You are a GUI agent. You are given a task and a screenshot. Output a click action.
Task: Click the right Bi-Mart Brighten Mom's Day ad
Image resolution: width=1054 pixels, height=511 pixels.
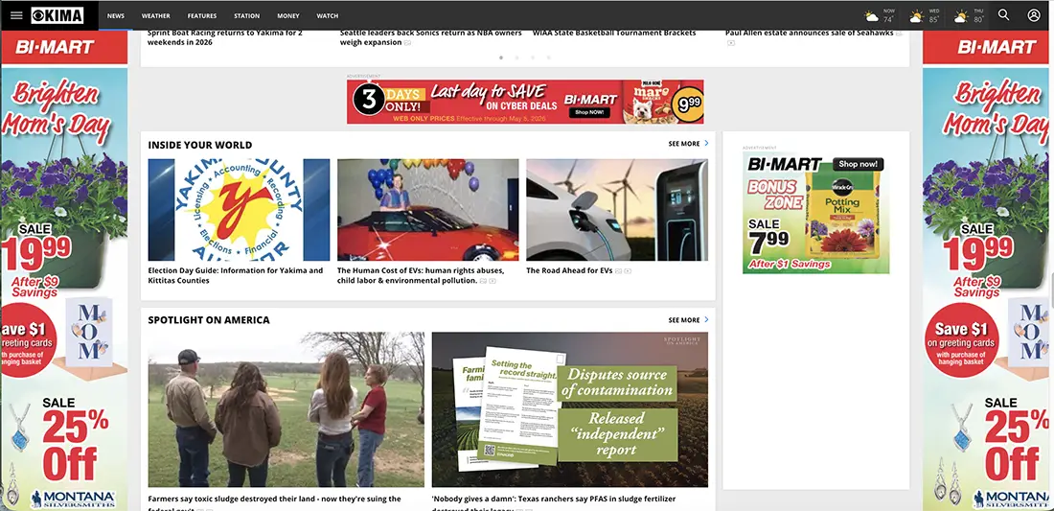985,270
